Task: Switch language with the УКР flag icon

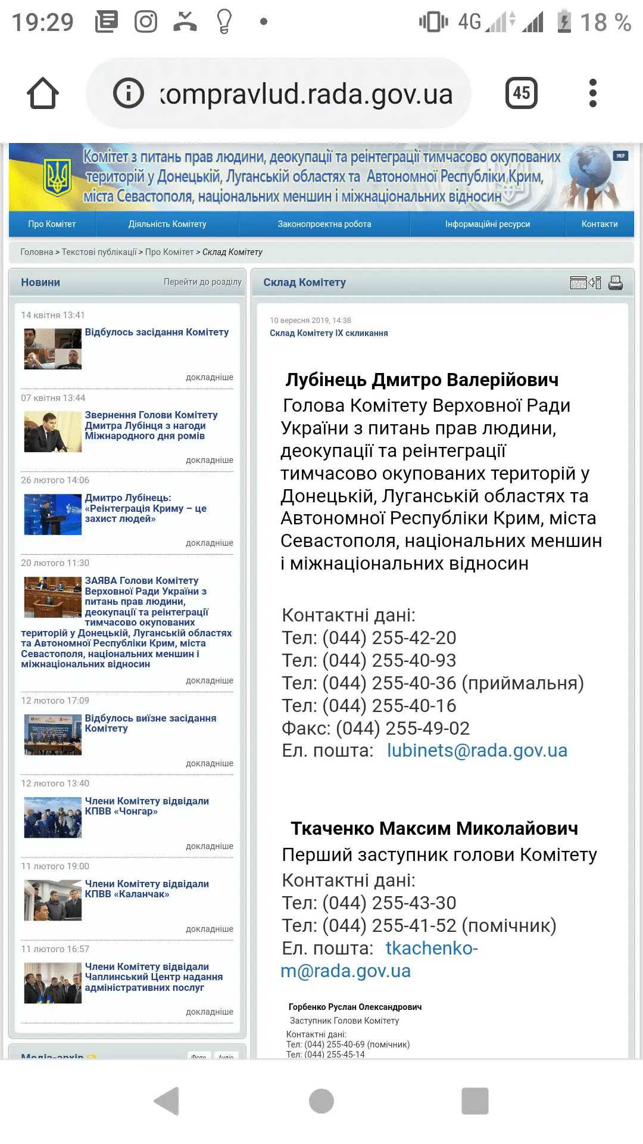Action: tap(620, 156)
